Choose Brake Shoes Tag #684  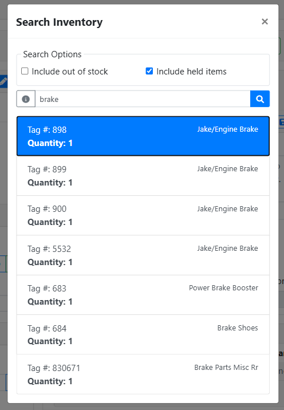coord(143,334)
